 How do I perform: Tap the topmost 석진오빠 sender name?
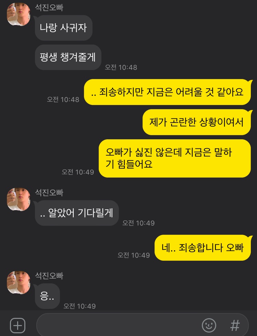49,8
